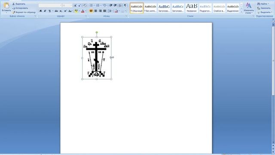
Task: Select align left
Action: tap(91, 11)
